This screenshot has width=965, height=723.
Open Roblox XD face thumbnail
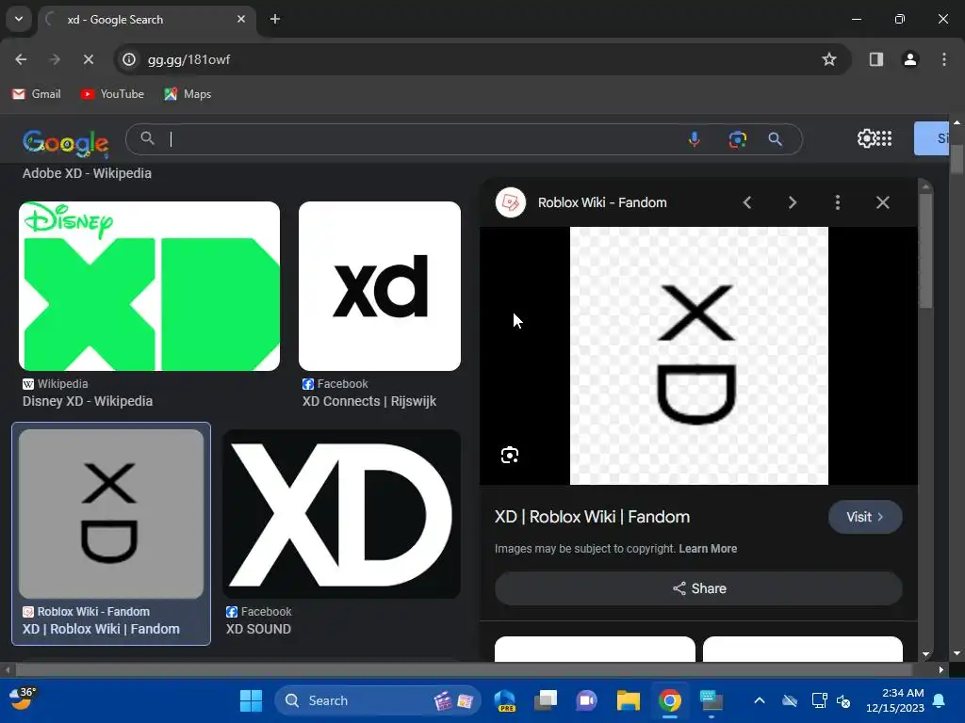[111, 514]
